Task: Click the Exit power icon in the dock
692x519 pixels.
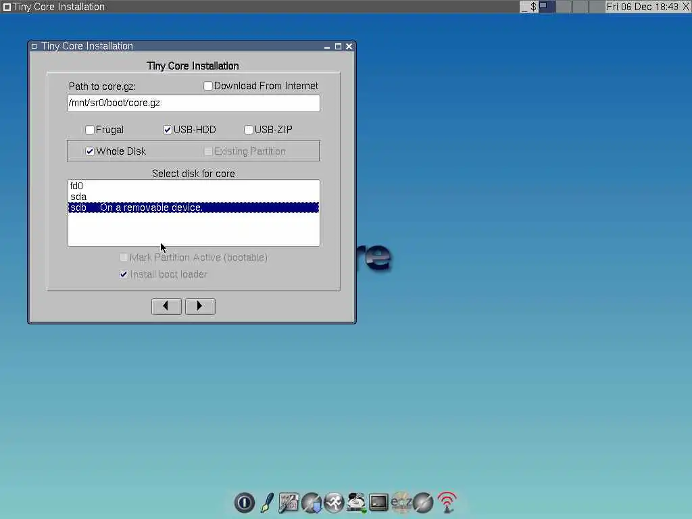Action: [244, 503]
